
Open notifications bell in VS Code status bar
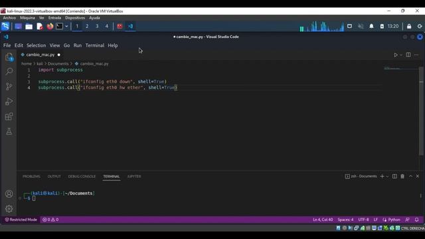(416, 220)
